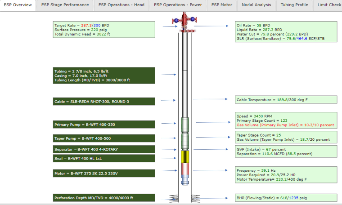Open the Limit Check tab
342x205 pixels.
tap(328, 5)
